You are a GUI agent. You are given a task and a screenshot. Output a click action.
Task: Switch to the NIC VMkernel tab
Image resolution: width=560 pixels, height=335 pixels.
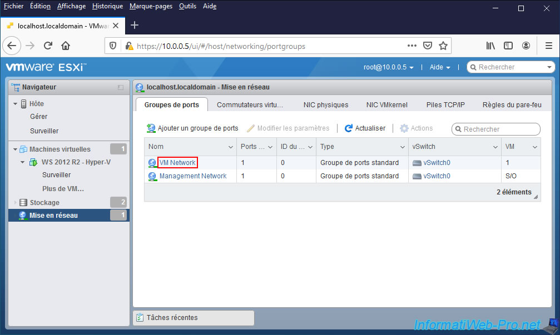pyautogui.click(x=387, y=105)
